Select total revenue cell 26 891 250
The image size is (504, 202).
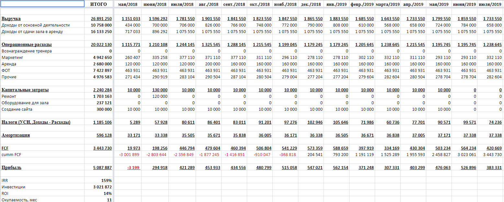point(98,19)
